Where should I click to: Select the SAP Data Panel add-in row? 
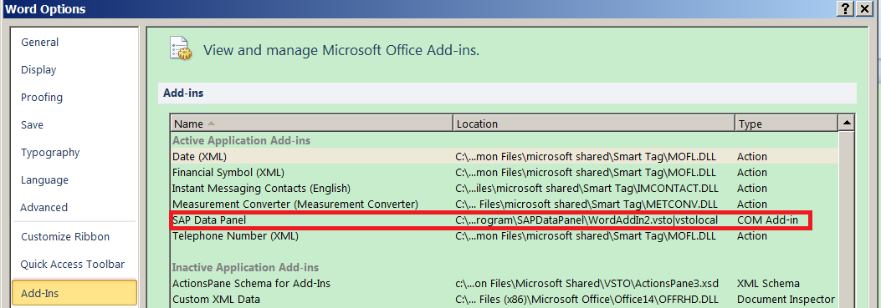[505, 220]
